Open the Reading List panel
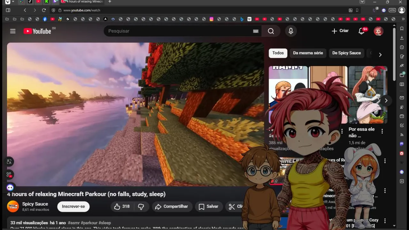409x230 pixels. pyautogui.click(x=402, y=84)
